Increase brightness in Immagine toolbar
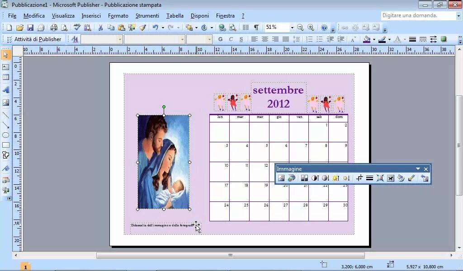 point(336,178)
